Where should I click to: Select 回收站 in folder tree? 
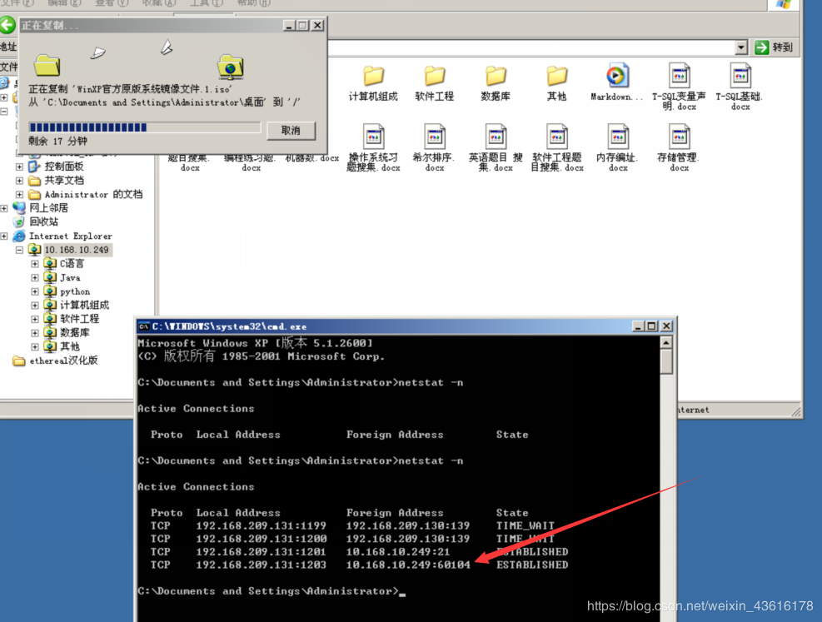click(x=43, y=221)
